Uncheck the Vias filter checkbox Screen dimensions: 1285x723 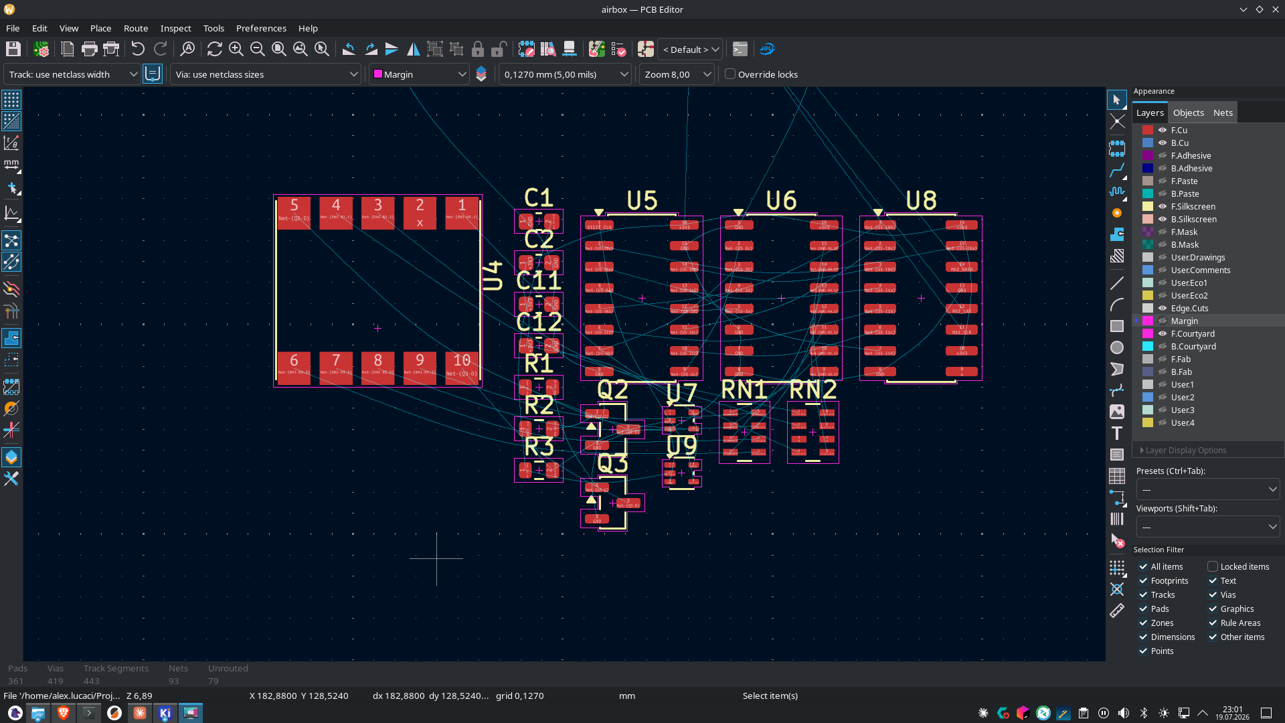[1213, 594]
